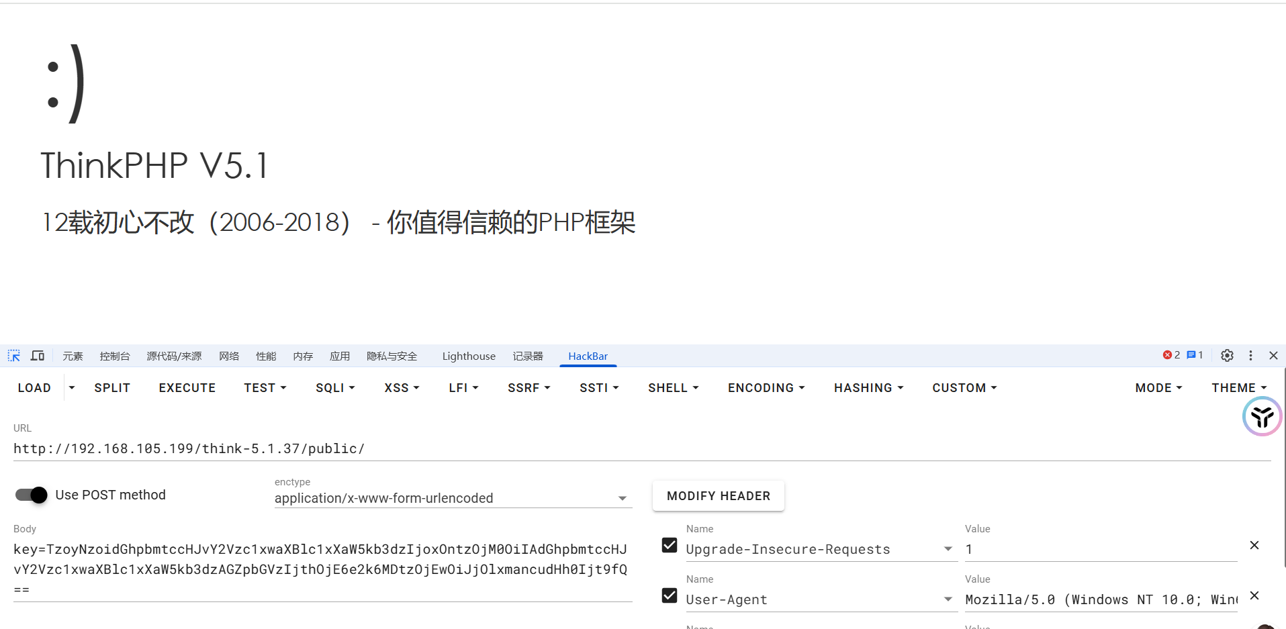Focus the Body key payload textarea
Image resolution: width=1286 pixels, height=629 pixels.
point(323,569)
